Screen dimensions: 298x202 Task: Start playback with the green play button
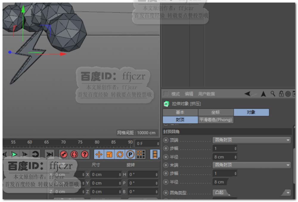point(14,154)
